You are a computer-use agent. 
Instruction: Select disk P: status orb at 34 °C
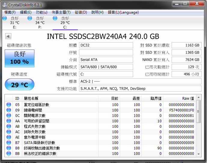point(30,18)
